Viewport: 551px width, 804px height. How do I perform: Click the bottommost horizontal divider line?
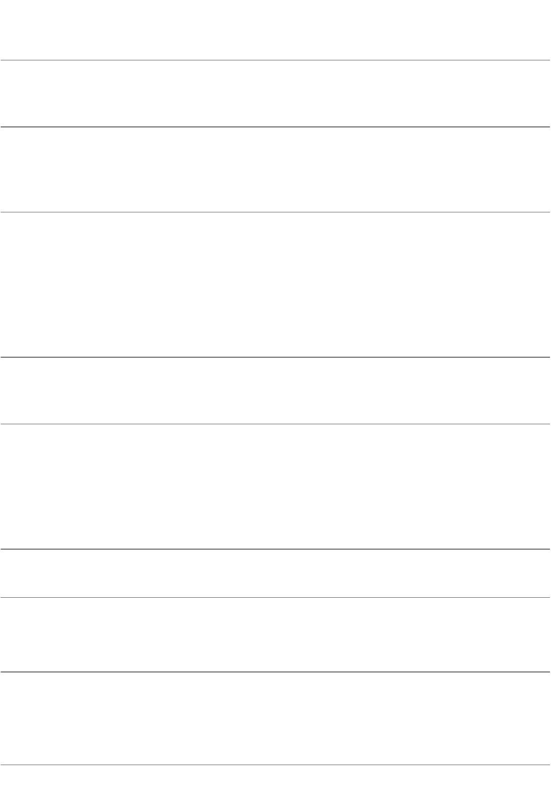click(x=275, y=765)
